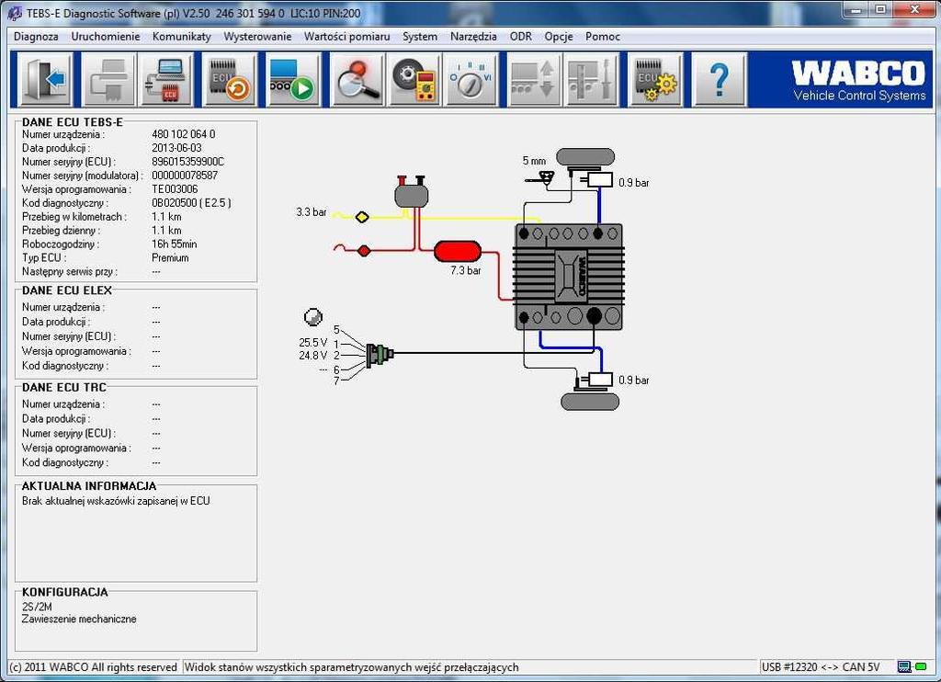Click the WABCO modulator block in diagram
Viewport: 941px width, 682px height.
[569, 277]
